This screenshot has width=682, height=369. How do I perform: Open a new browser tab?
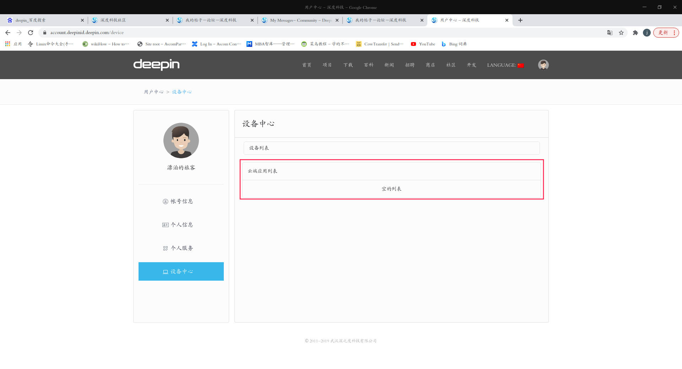(520, 20)
